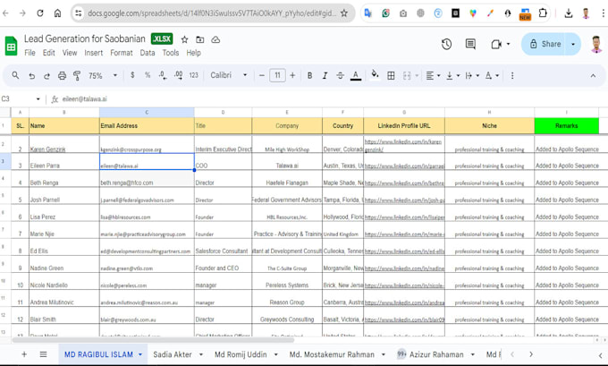Open the Name box dropdown arrow

coord(38,99)
